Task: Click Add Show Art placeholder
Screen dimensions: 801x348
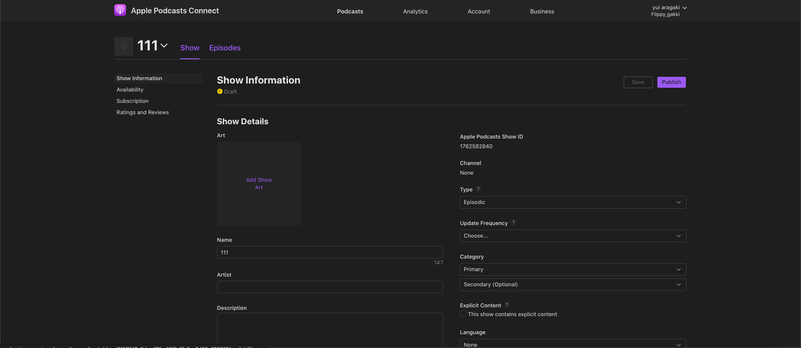Action: (x=259, y=183)
